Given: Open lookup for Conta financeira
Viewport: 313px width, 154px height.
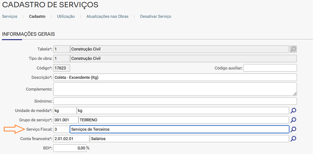Looking at the screenshot, I should pyautogui.click(x=293, y=139).
